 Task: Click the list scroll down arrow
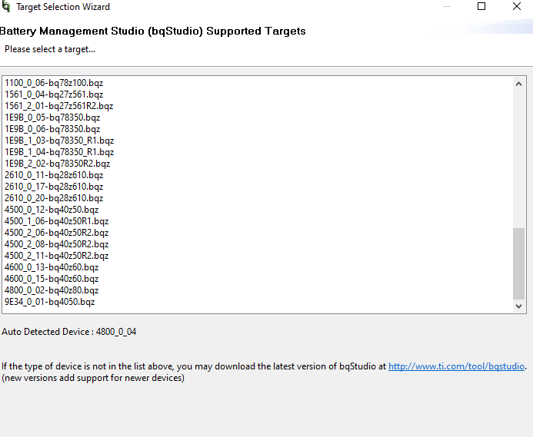click(518, 306)
